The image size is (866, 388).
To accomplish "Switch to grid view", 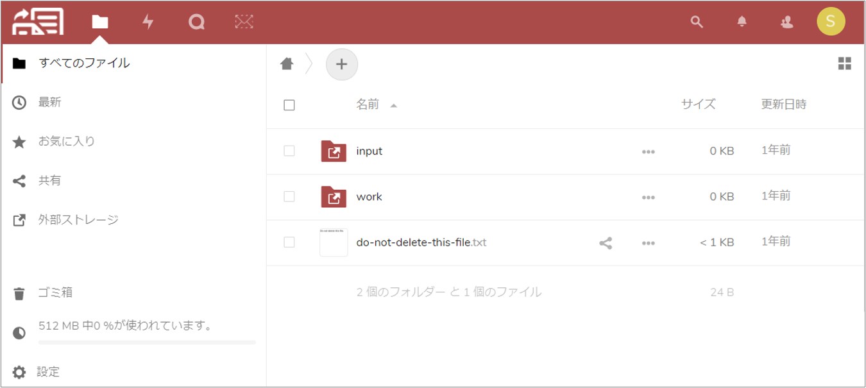I will (845, 63).
